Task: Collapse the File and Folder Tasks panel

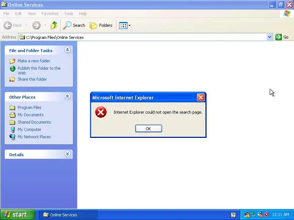Action: click(68, 50)
